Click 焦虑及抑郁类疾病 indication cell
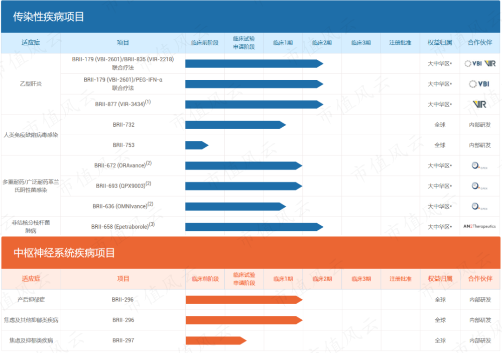 (x=31, y=340)
